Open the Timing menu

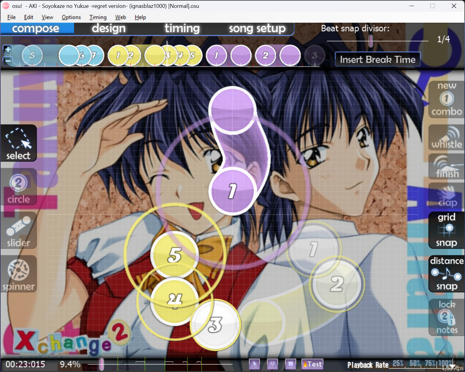(98, 17)
